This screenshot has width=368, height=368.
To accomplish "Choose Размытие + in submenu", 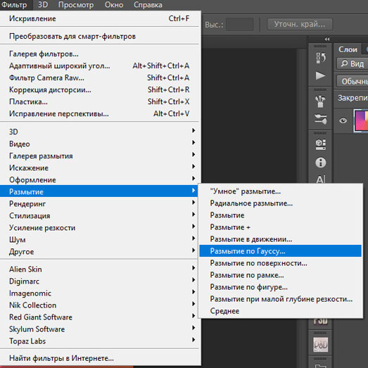I will click(x=280, y=227).
